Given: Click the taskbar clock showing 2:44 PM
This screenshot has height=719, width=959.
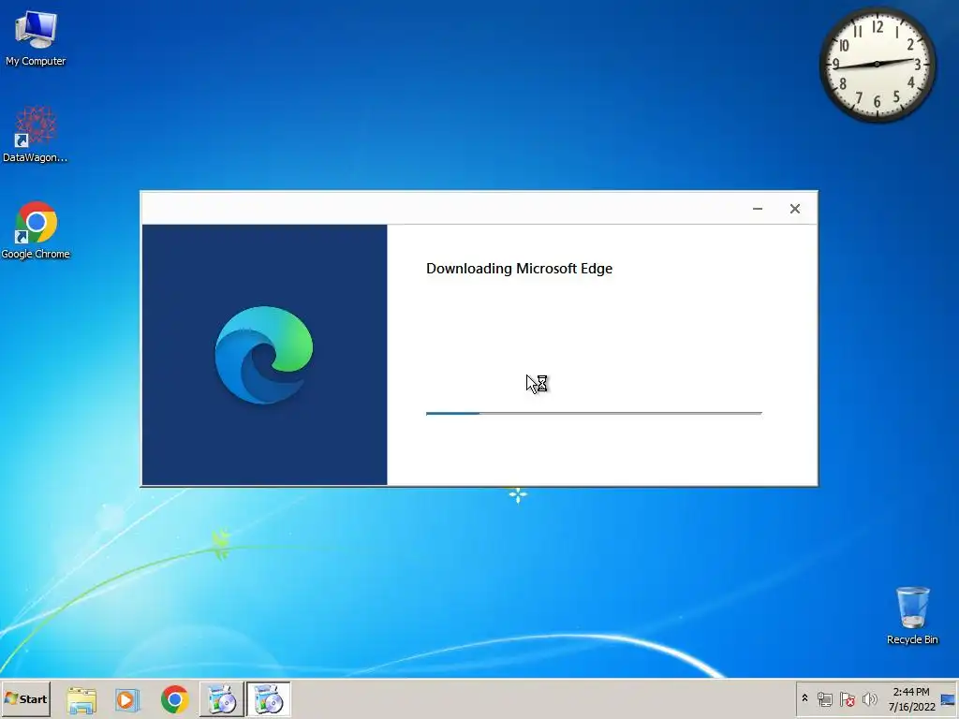Looking at the screenshot, I should [x=911, y=698].
